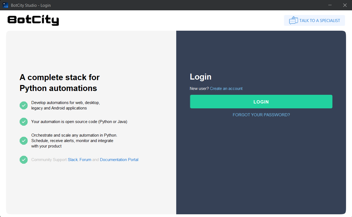Click the 'Login' heading text
This screenshot has width=352, height=217.
tap(200, 77)
